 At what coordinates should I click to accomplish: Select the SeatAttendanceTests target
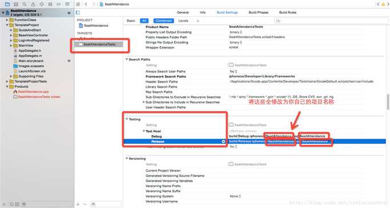99,44
